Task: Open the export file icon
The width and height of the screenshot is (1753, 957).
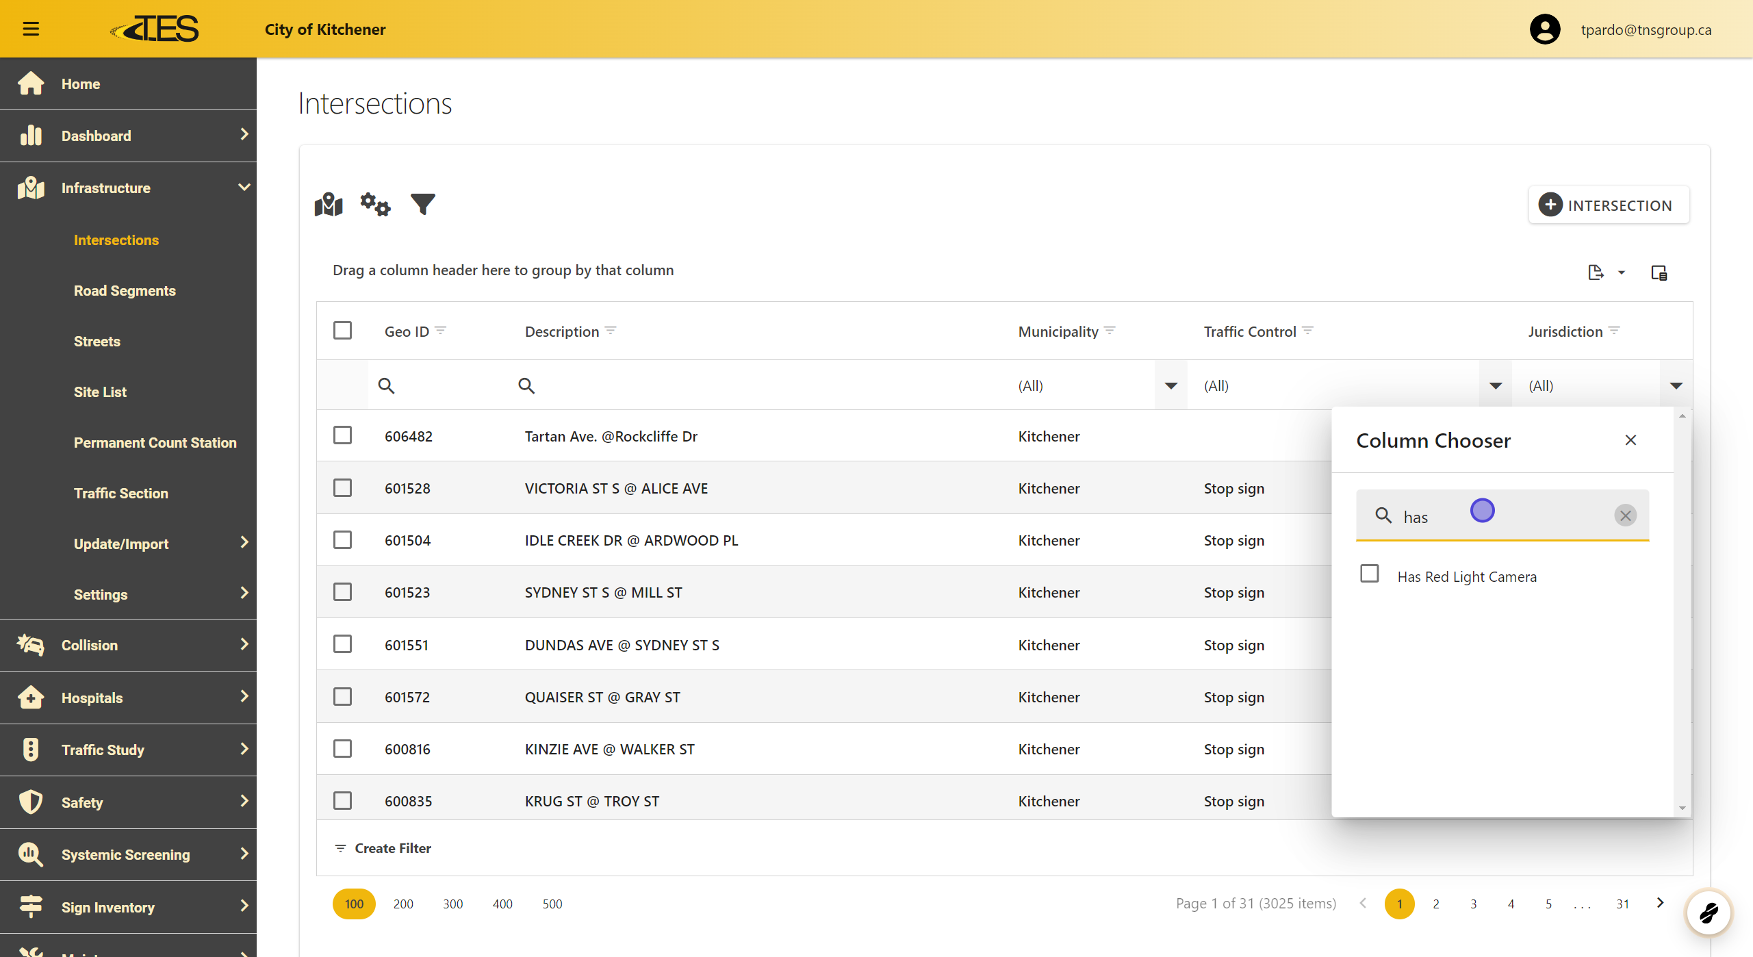Action: tap(1596, 272)
